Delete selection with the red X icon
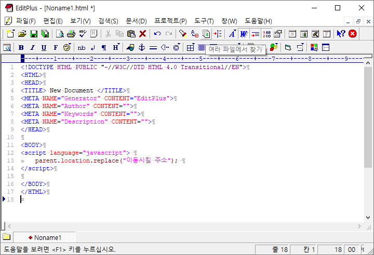Viewport: 374px width, 255px height. pos(143,34)
